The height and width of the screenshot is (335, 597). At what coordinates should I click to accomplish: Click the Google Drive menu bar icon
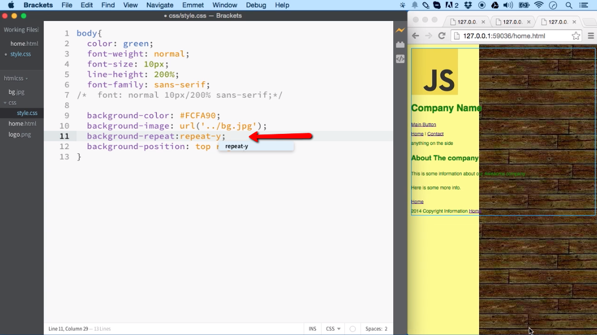(x=494, y=5)
